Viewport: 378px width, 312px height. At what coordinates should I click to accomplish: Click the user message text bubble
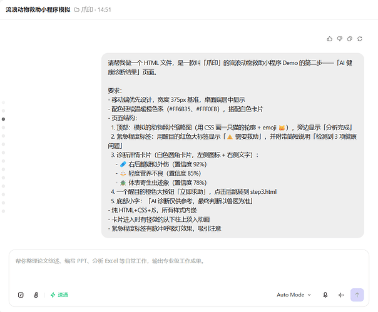233,146
